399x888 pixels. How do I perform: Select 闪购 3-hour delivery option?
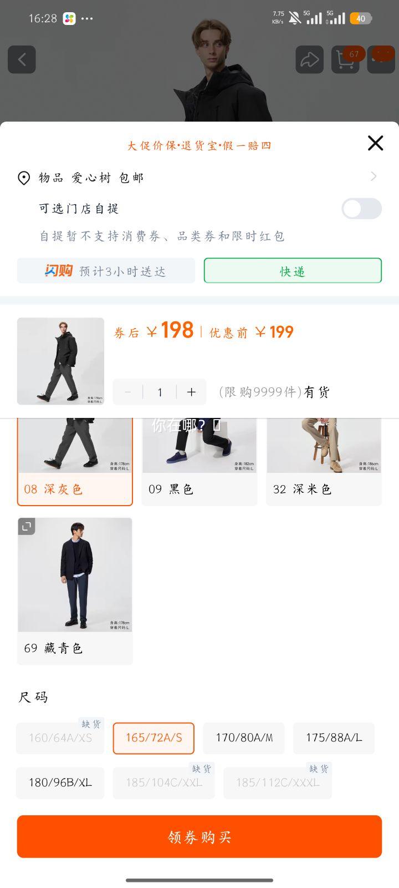point(106,271)
